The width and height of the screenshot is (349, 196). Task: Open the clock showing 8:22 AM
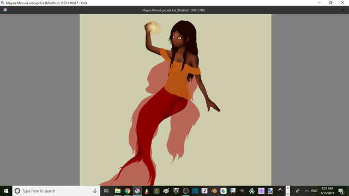[327, 191]
